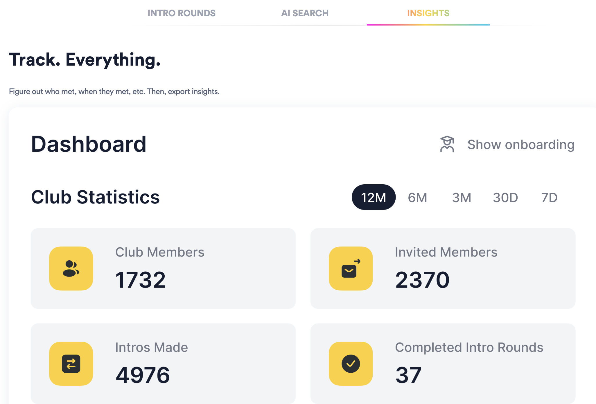The height and width of the screenshot is (404, 596).
Task: Open the Intro Rounds tab
Action: click(182, 13)
